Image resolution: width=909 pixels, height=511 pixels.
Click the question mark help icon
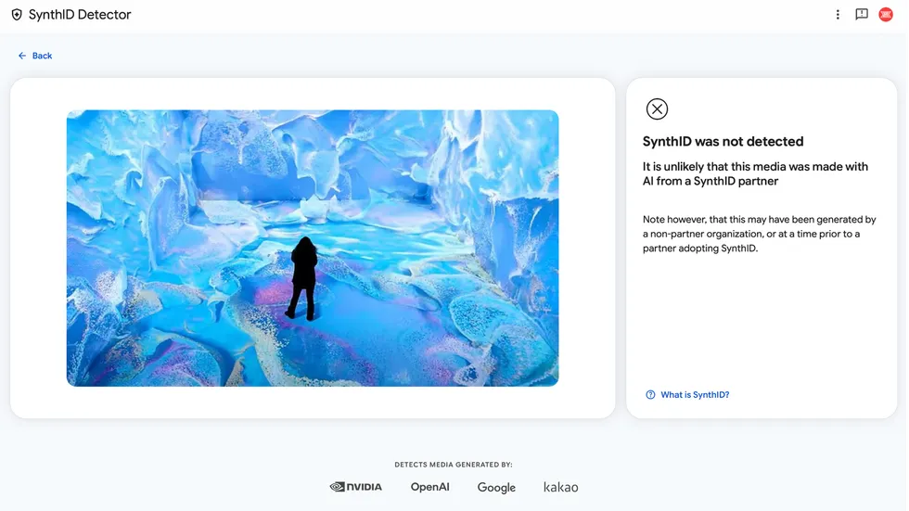(650, 394)
